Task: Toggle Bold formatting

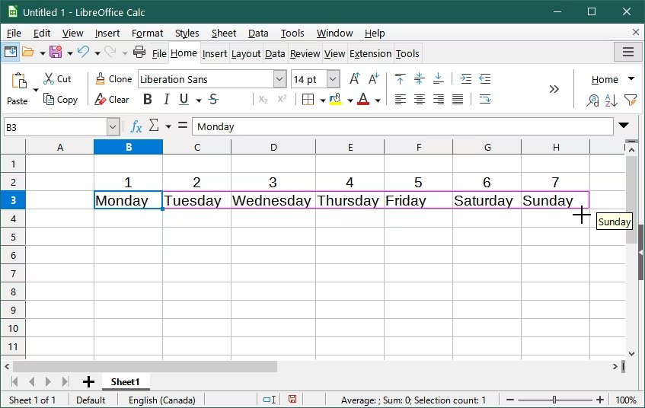Action: tap(147, 99)
